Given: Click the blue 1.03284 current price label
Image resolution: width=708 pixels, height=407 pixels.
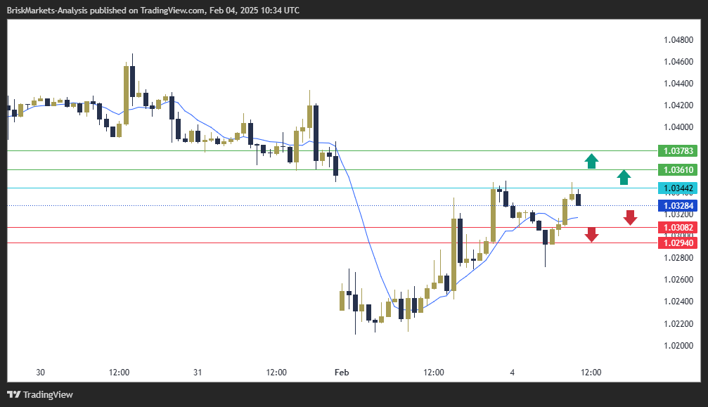Looking at the screenshot, I should coord(678,206).
